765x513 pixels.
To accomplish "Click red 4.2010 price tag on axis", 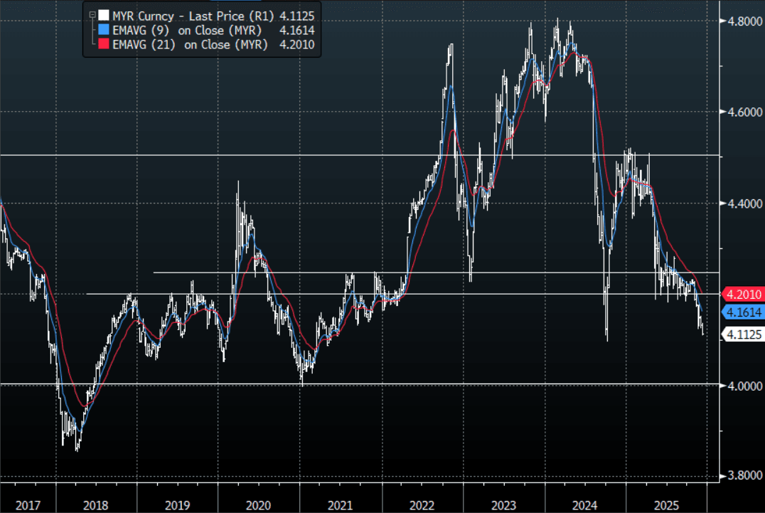I will [742, 294].
